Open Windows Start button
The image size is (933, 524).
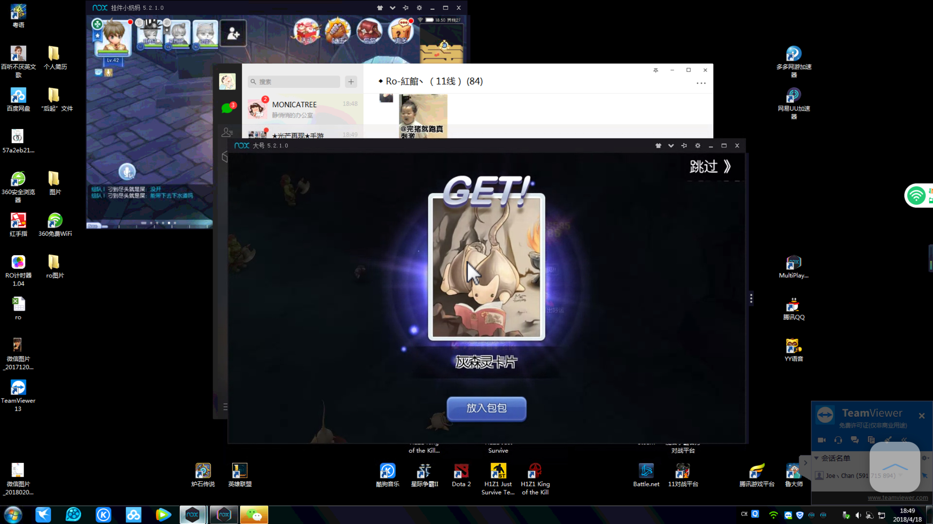pos(13,515)
